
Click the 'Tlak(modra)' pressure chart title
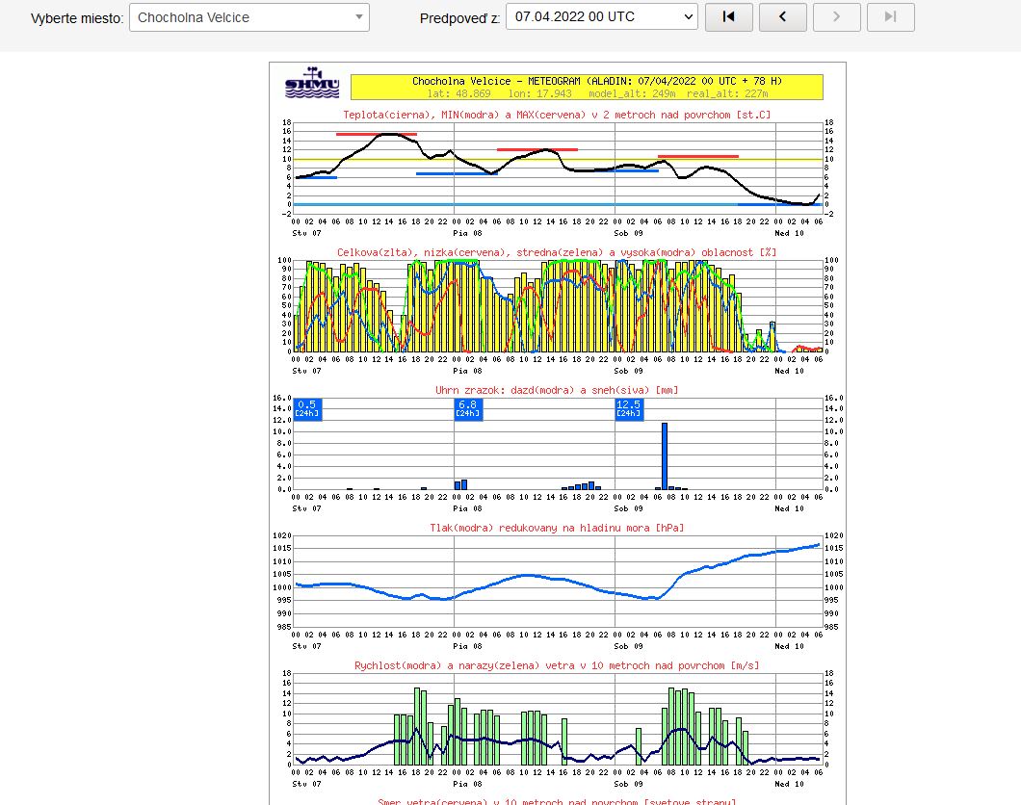click(x=557, y=528)
